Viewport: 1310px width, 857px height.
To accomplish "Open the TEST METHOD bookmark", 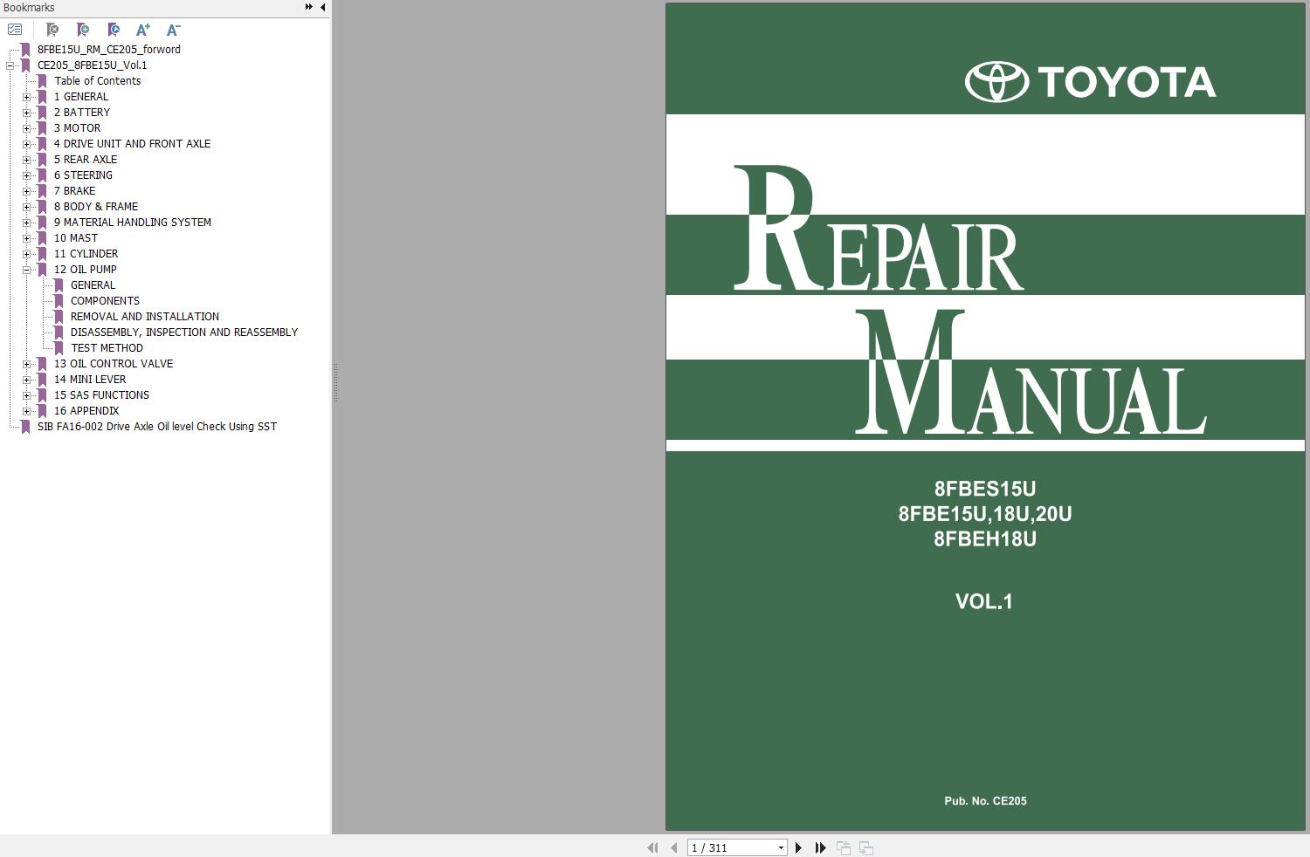I will click(x=107, y=347).
